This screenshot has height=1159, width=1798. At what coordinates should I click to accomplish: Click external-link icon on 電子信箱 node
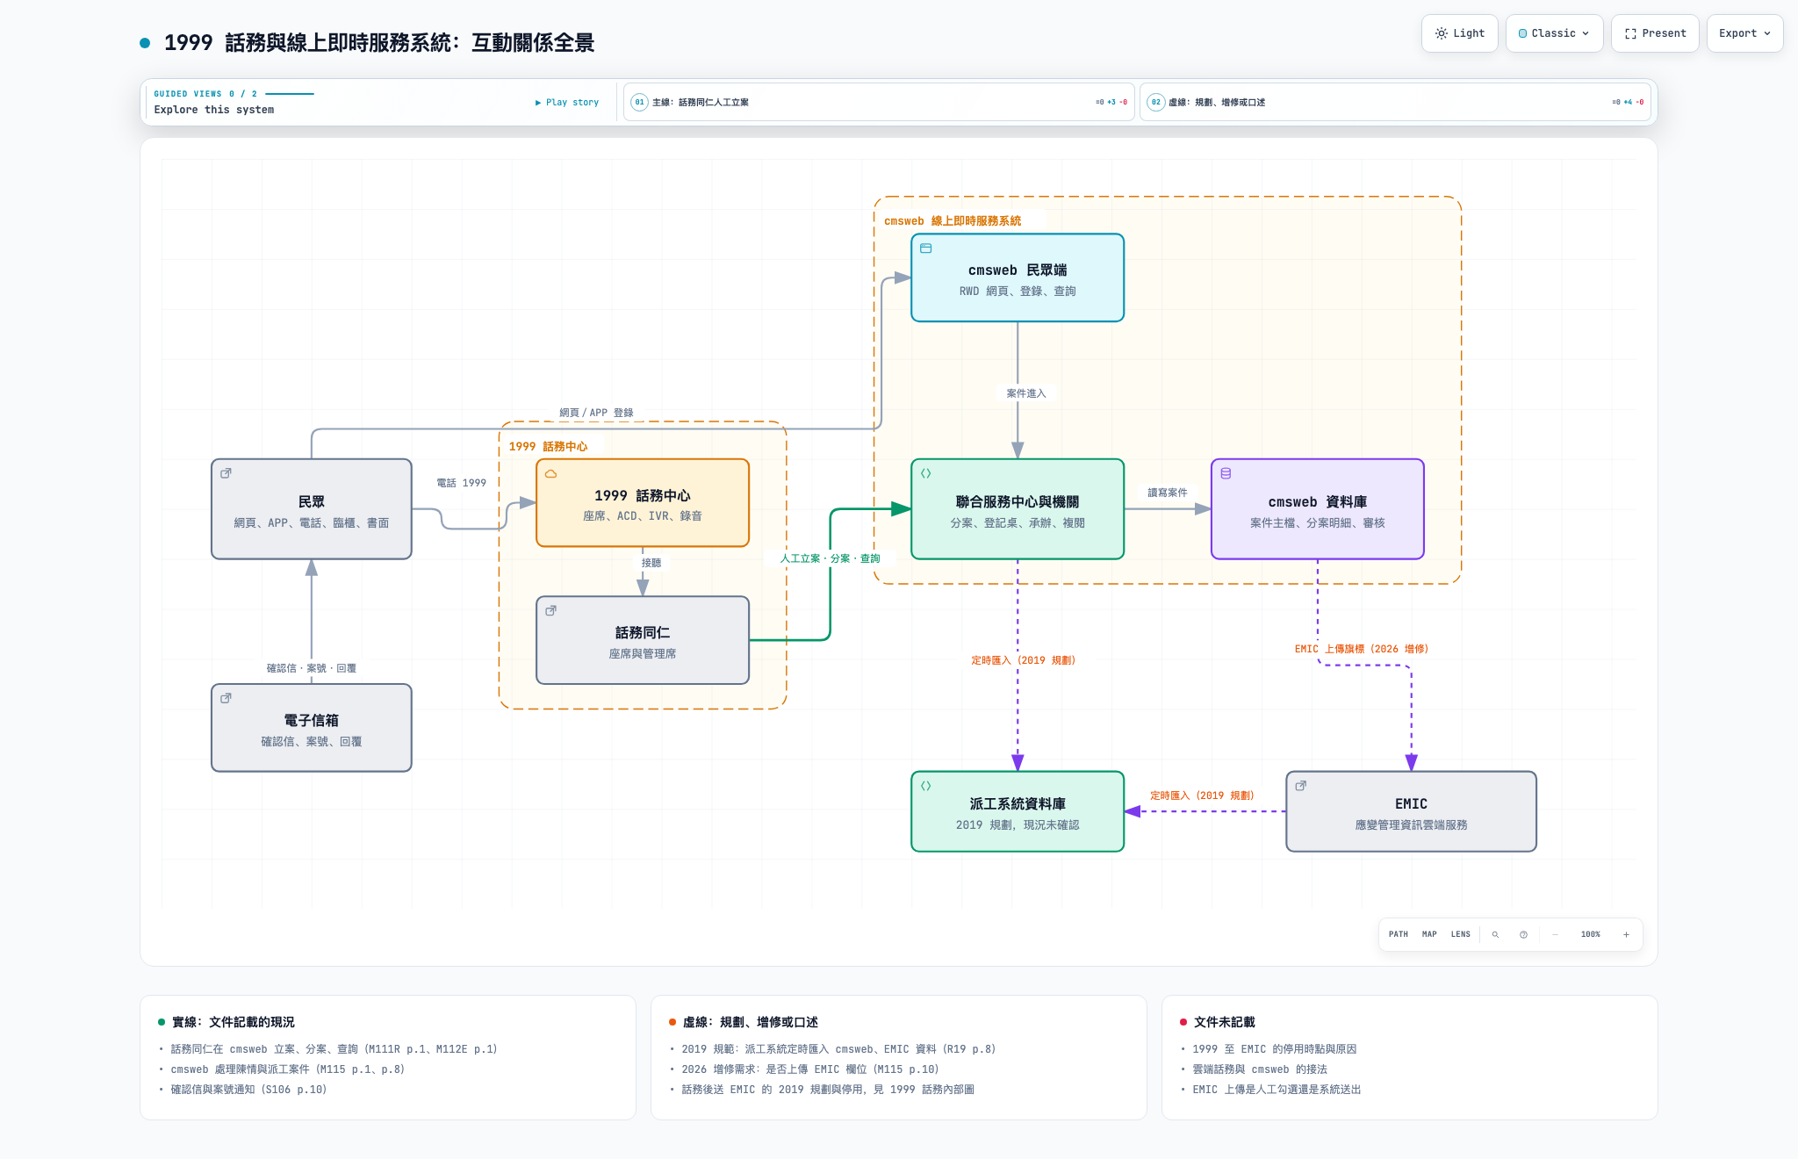pos(226,698)
